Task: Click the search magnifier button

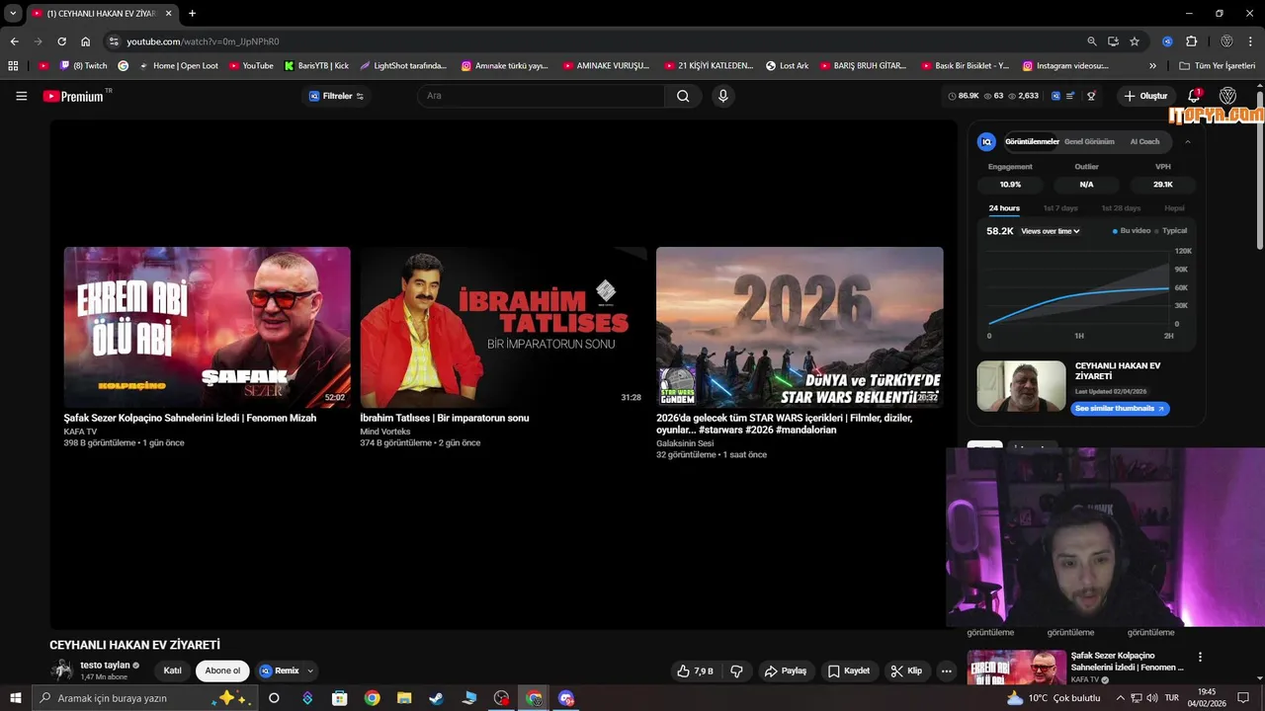Action: pos(683,96)
